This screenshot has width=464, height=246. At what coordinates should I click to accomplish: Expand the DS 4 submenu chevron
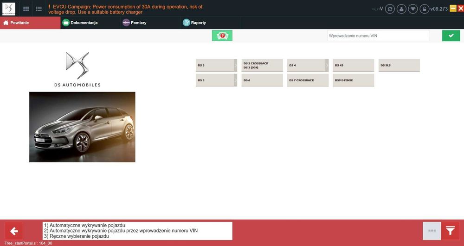[x=327, y=65]
